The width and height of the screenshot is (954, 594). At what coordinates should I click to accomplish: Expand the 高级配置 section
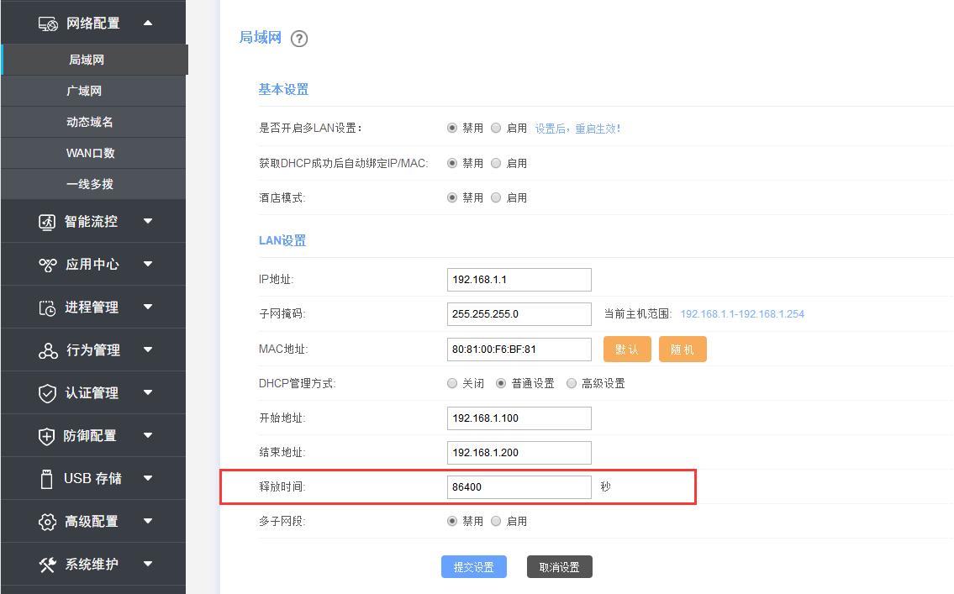149,521
